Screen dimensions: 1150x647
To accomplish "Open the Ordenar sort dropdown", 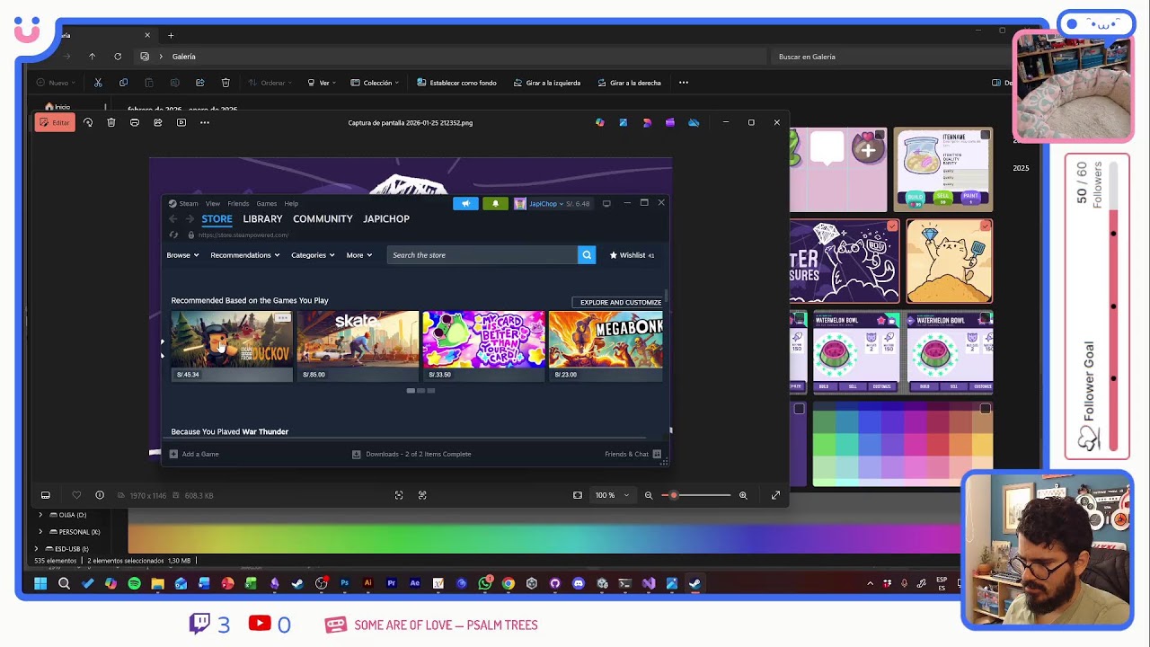I will click(269, 83).
